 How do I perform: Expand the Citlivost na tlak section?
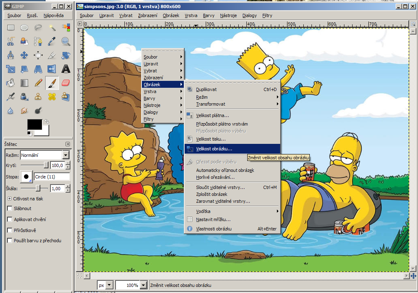pos(10,199)
